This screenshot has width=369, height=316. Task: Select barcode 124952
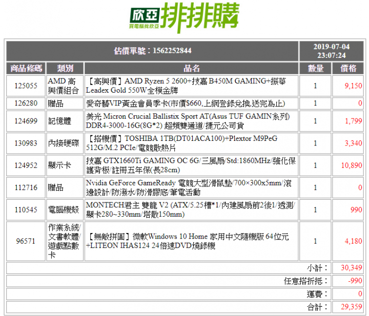coord(26,165)
